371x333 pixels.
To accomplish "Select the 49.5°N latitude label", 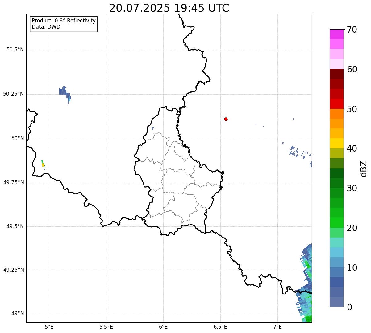I will (x=15, y=226).
